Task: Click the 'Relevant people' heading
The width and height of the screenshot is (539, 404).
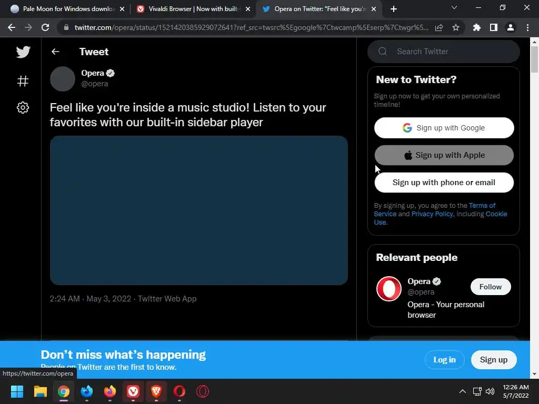Action: pyautogui.click(x=417, y=257)
